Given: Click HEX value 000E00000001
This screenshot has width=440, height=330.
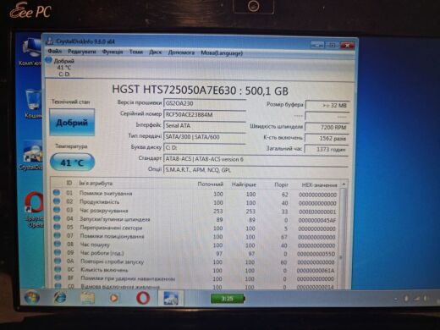Looking at the screenshot, I should 317,212.
